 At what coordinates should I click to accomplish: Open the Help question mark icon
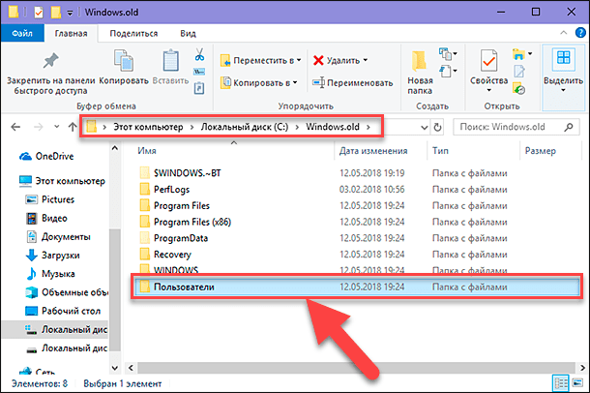(x=580, y=33)
